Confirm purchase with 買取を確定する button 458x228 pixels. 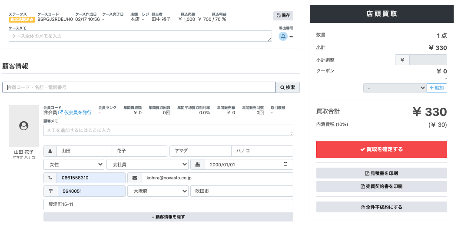[x=382, y=149]
